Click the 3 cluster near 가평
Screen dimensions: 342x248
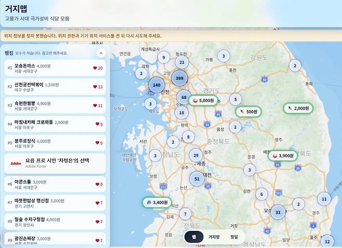tap(223, 56)
